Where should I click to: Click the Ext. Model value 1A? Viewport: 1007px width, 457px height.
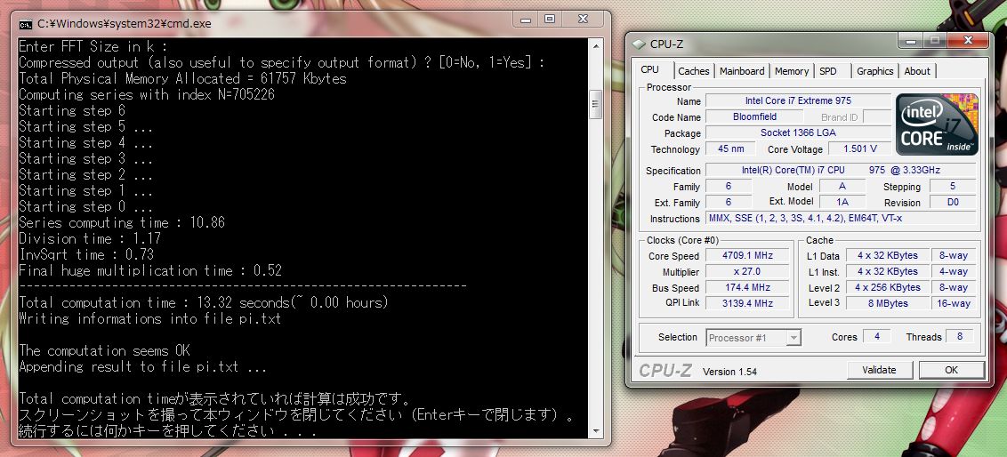click(x=842, y=202)
